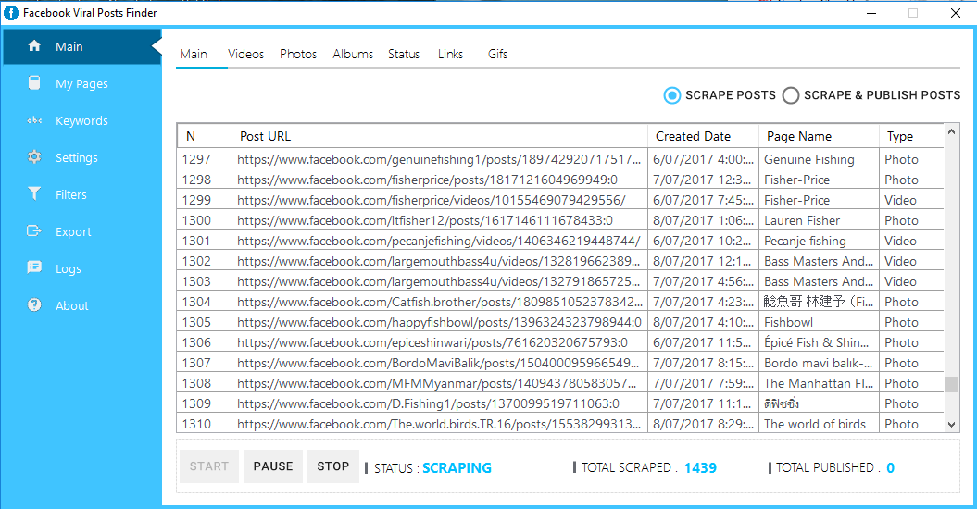Click row number 1303

(196, 281)
